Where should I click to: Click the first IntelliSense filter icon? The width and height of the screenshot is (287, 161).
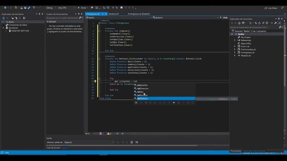pos(136,103)
